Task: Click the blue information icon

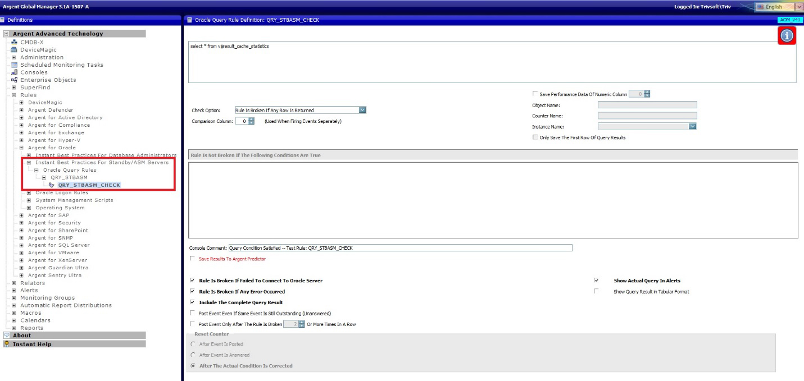Action: point(787,35)
